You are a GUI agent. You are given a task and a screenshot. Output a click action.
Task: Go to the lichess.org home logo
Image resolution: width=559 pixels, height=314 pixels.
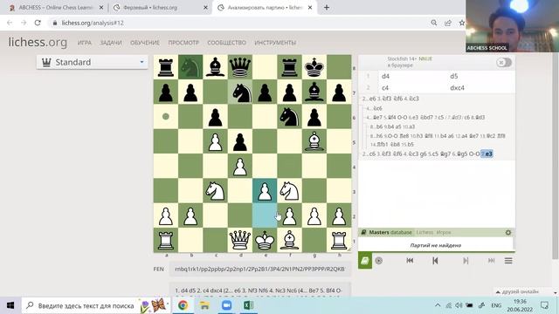(x=38, y=43)
